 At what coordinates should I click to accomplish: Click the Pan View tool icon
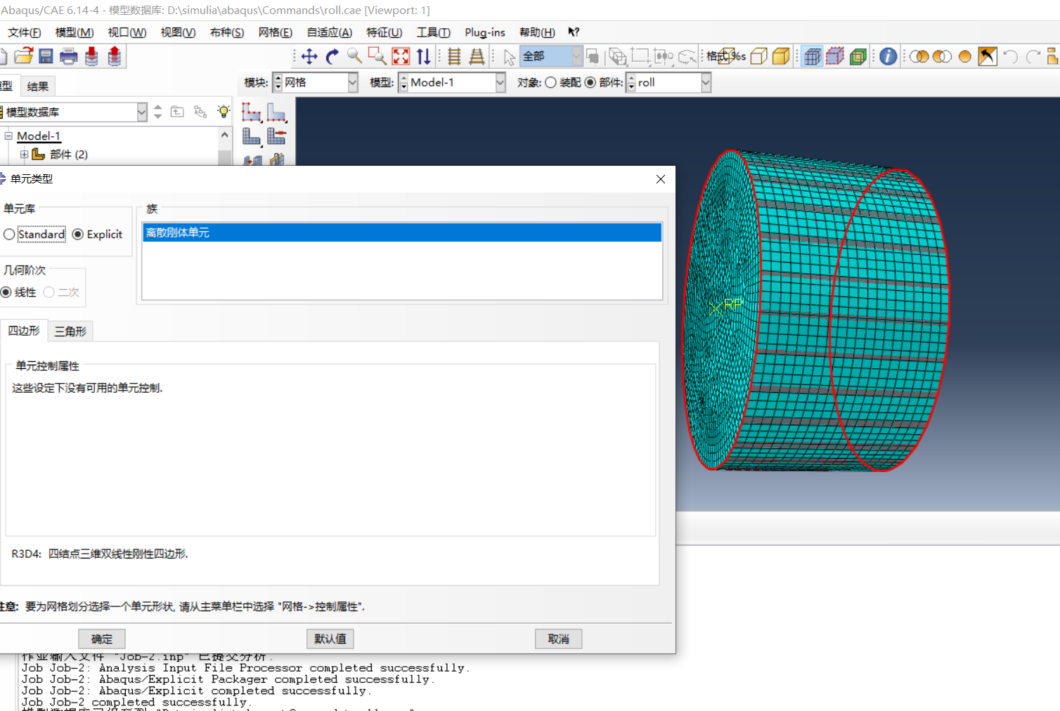pos(309,57)
